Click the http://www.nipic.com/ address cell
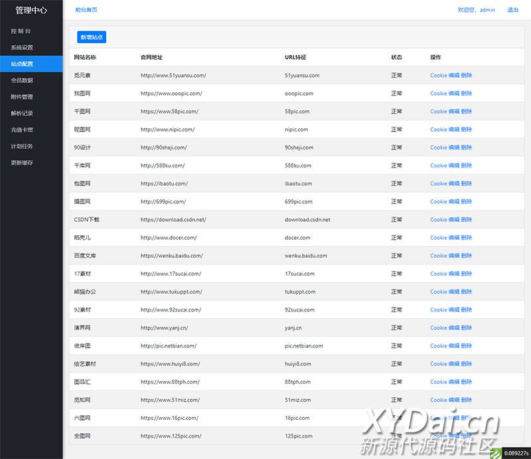 coord(168,129)
